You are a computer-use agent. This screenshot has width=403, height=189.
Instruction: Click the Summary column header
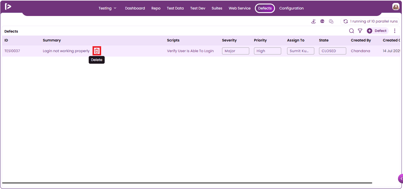click(x=52, y=40)
